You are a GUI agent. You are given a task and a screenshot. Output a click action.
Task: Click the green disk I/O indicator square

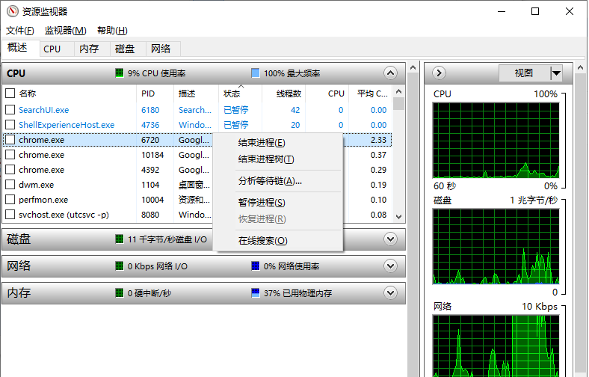(x=119, y=239)
